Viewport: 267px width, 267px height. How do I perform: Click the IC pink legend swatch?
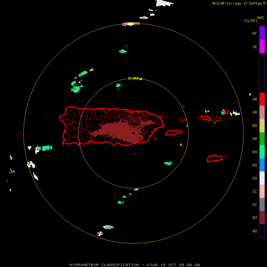coord(262,191)
